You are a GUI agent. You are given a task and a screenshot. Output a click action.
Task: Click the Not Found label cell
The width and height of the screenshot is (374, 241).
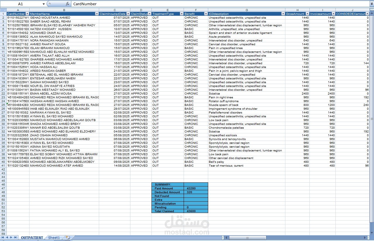pos(168,196)
